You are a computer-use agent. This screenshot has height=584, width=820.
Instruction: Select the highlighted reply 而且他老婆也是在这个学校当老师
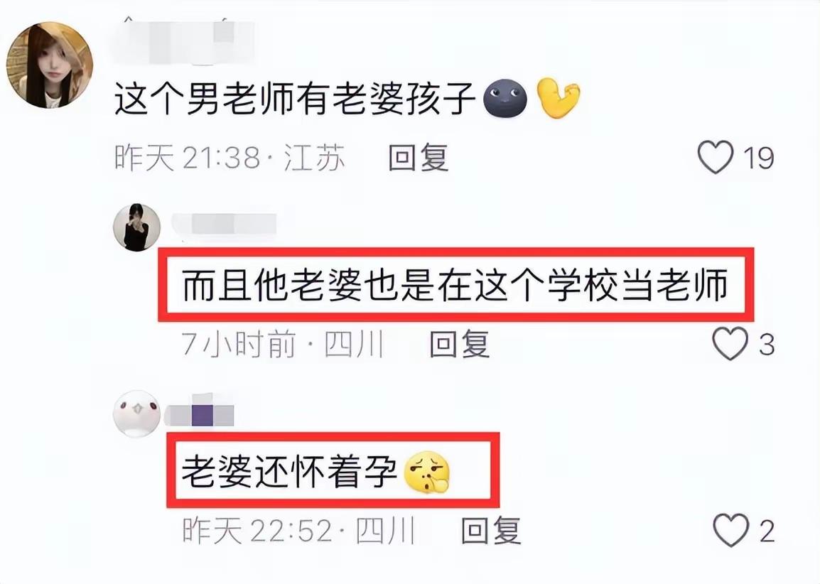pyautogui.click(x=455, y=286)
